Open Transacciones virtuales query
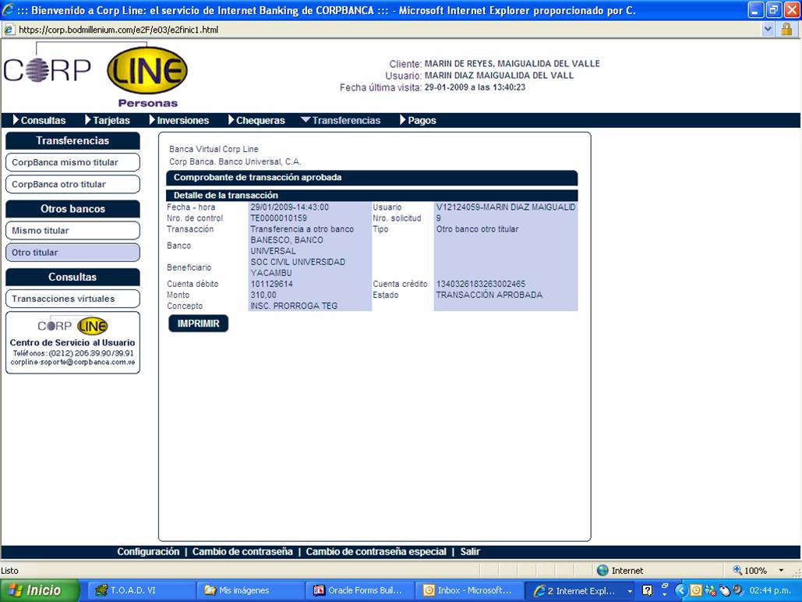This screenshot has width=802, height=602. coord(72,299)
